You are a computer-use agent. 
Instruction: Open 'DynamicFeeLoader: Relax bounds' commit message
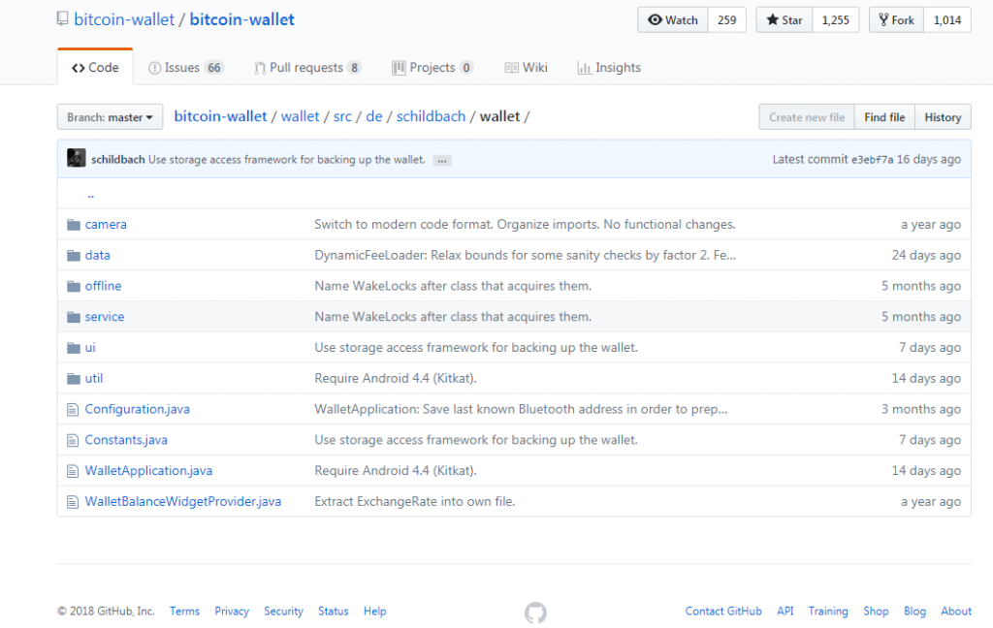[x=525, y=256]
